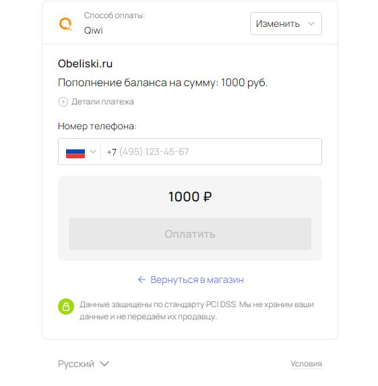Open the Русский language selector
378x386 pixels.
pos(84,364)
